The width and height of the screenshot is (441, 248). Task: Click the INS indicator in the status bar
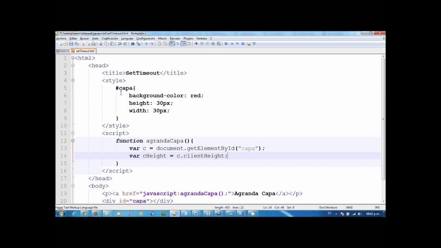click(x=377, y=207)
